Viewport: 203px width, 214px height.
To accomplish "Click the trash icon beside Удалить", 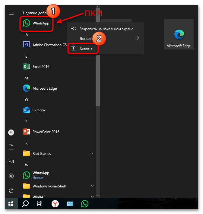I will (x=73, y=48).
